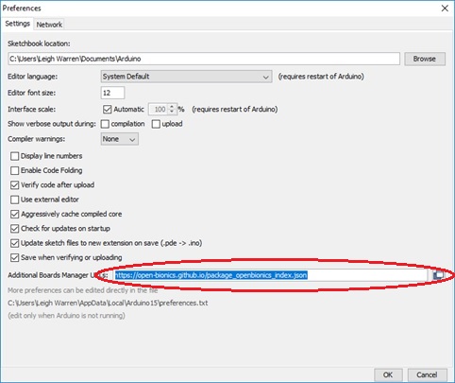Enable verbose output during upload
455x383 pixels.
click(156, 124)
